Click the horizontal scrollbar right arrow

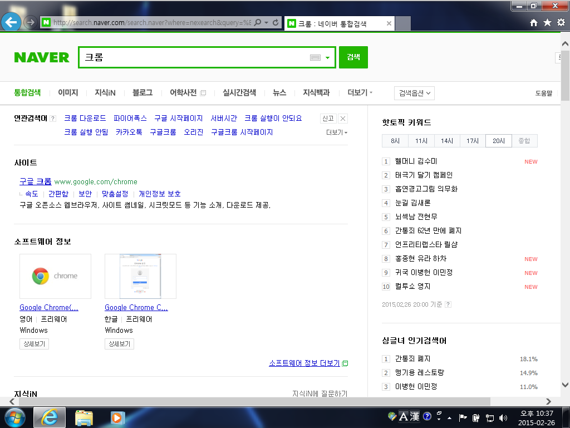548,401
